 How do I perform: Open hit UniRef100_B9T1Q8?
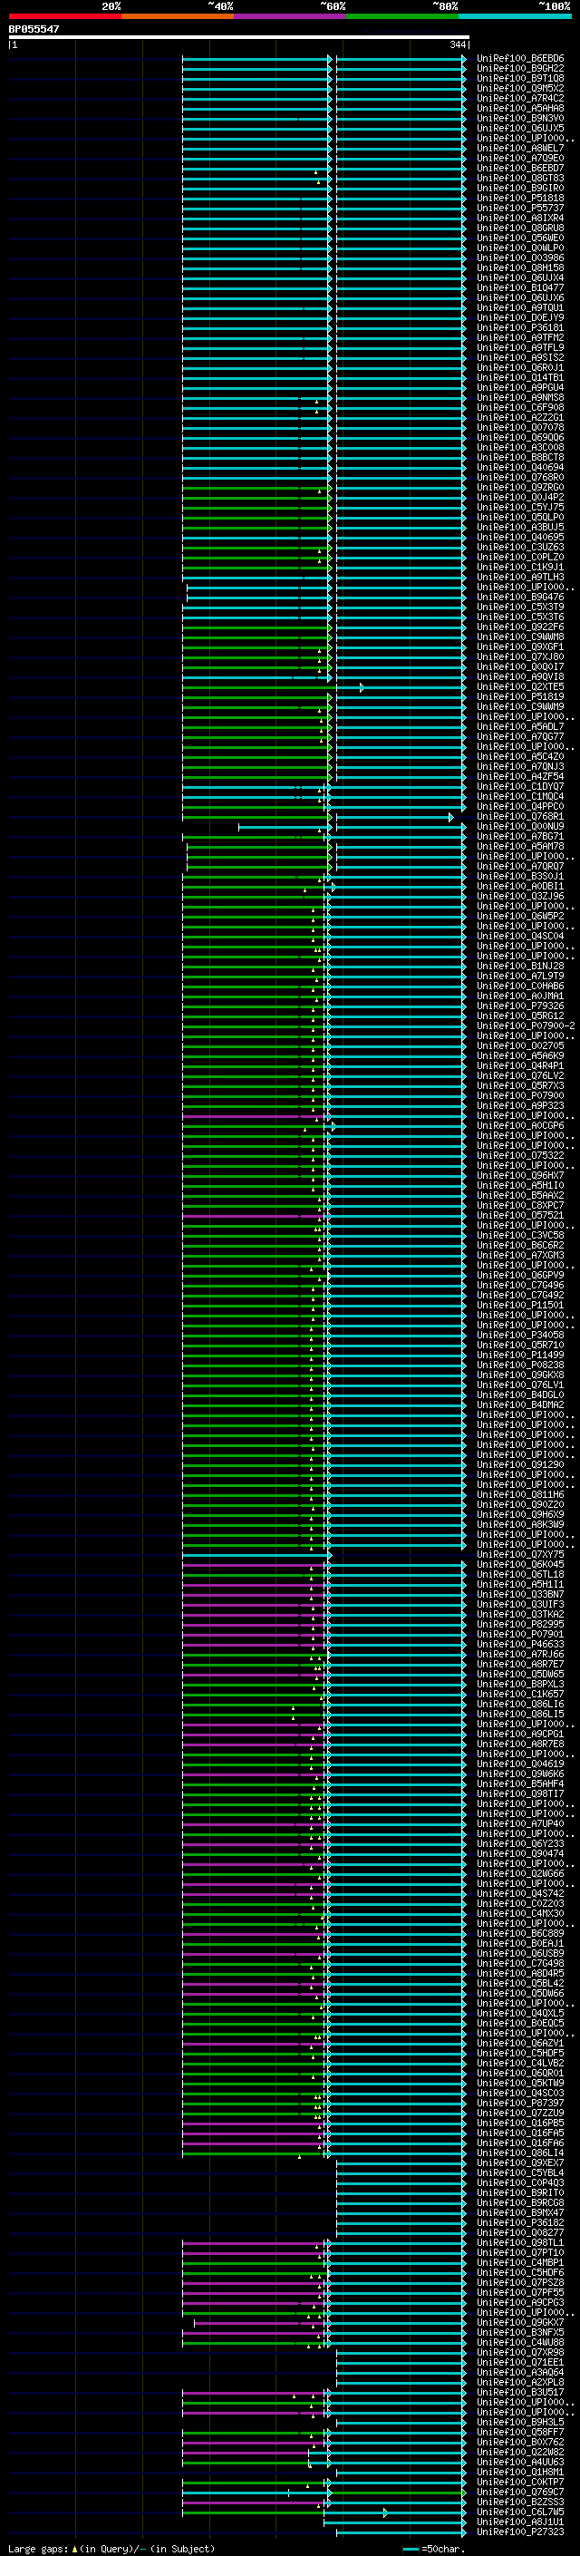click(520, 78)
